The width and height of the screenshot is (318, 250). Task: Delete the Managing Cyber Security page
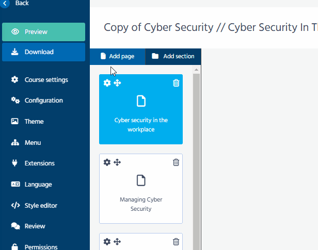click(176, 162)
